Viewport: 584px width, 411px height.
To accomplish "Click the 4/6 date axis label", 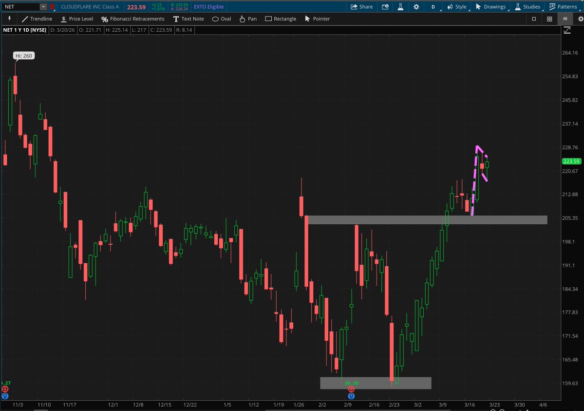I will coord(543,405).
